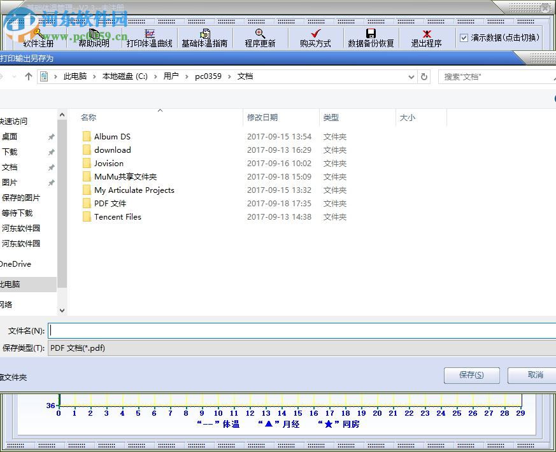Refresh the folder listing
Image resolution: width=556 pixels, height=452 pixels.
tap(424, 76)
